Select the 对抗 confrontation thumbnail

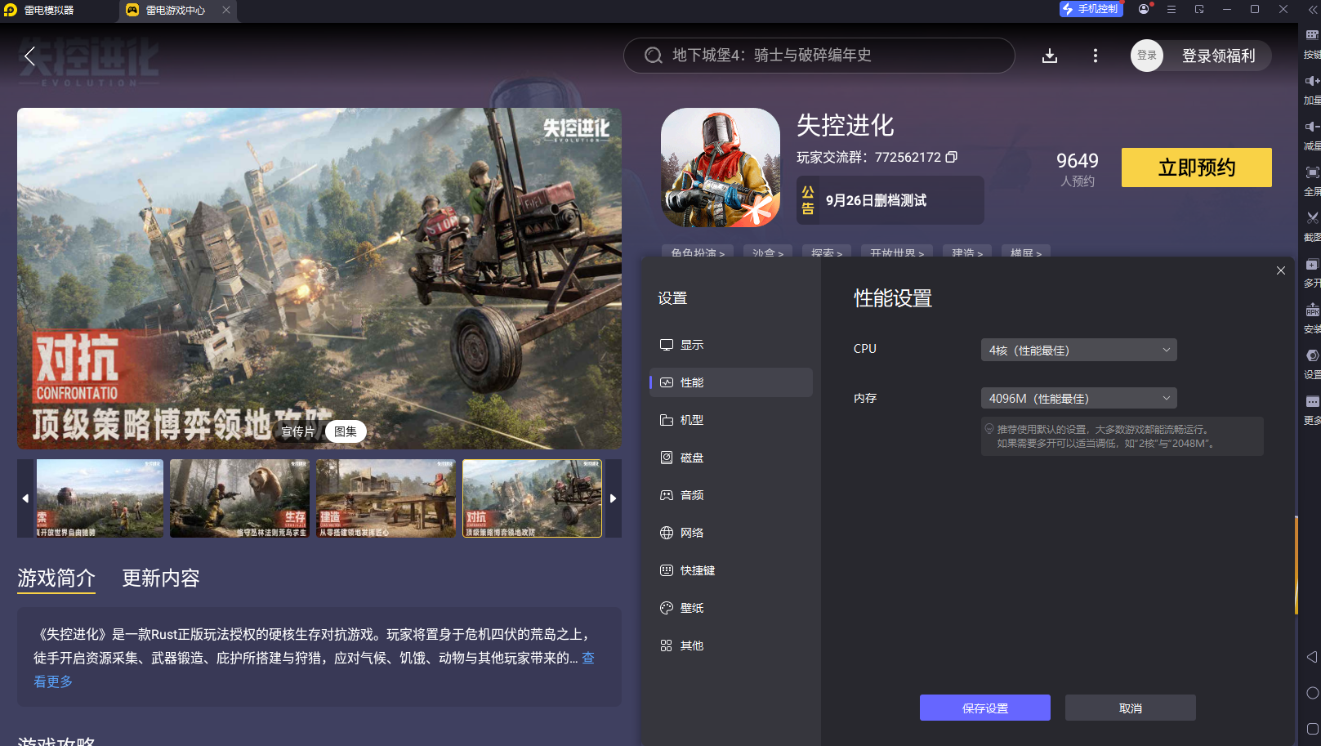532,498
